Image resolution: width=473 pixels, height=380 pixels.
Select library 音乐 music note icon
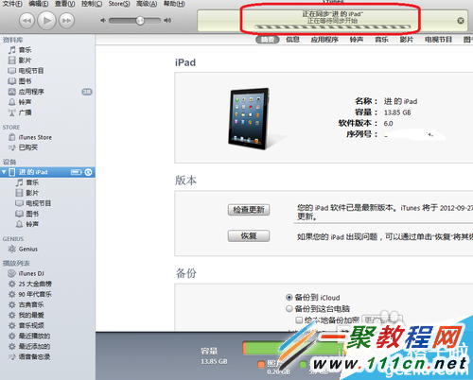pos(12,50)
